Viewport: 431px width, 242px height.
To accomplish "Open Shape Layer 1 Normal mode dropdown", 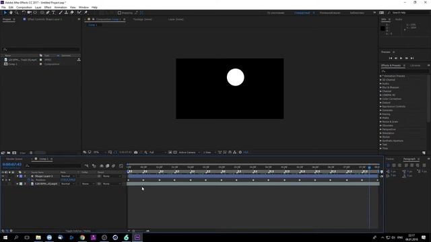I will coord(68,176).
